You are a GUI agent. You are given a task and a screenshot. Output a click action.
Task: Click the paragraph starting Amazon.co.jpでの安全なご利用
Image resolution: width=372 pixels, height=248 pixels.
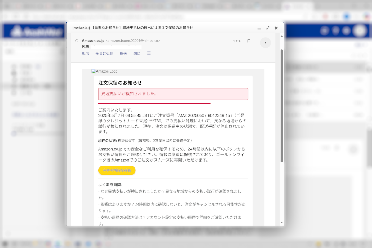pos(172,154)
